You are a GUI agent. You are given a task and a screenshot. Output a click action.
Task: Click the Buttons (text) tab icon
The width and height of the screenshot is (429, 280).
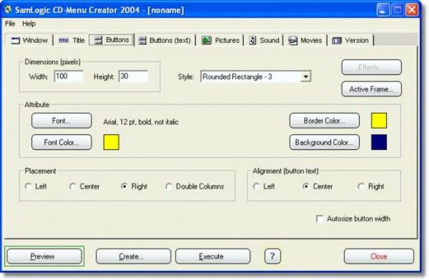tap(143, 40)
